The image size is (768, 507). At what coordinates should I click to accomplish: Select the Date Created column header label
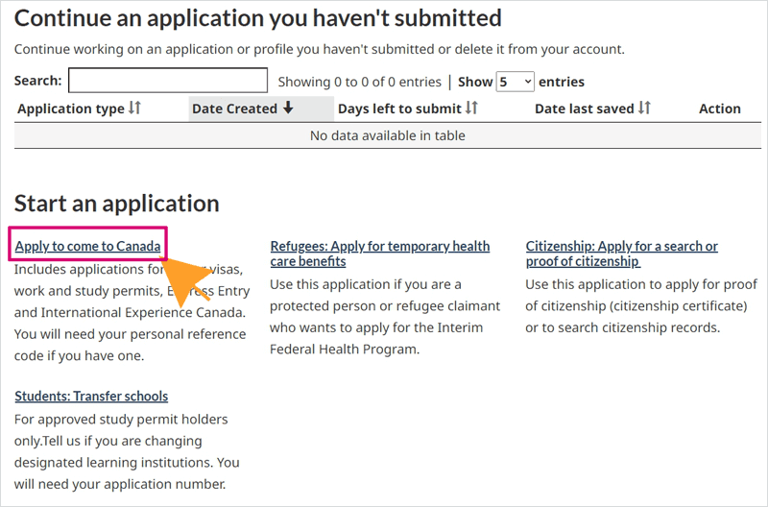(x=234, y=109)
